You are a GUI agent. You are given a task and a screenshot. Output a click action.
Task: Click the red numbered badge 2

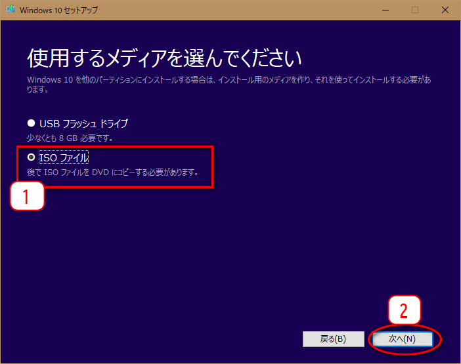pos(403,312)
